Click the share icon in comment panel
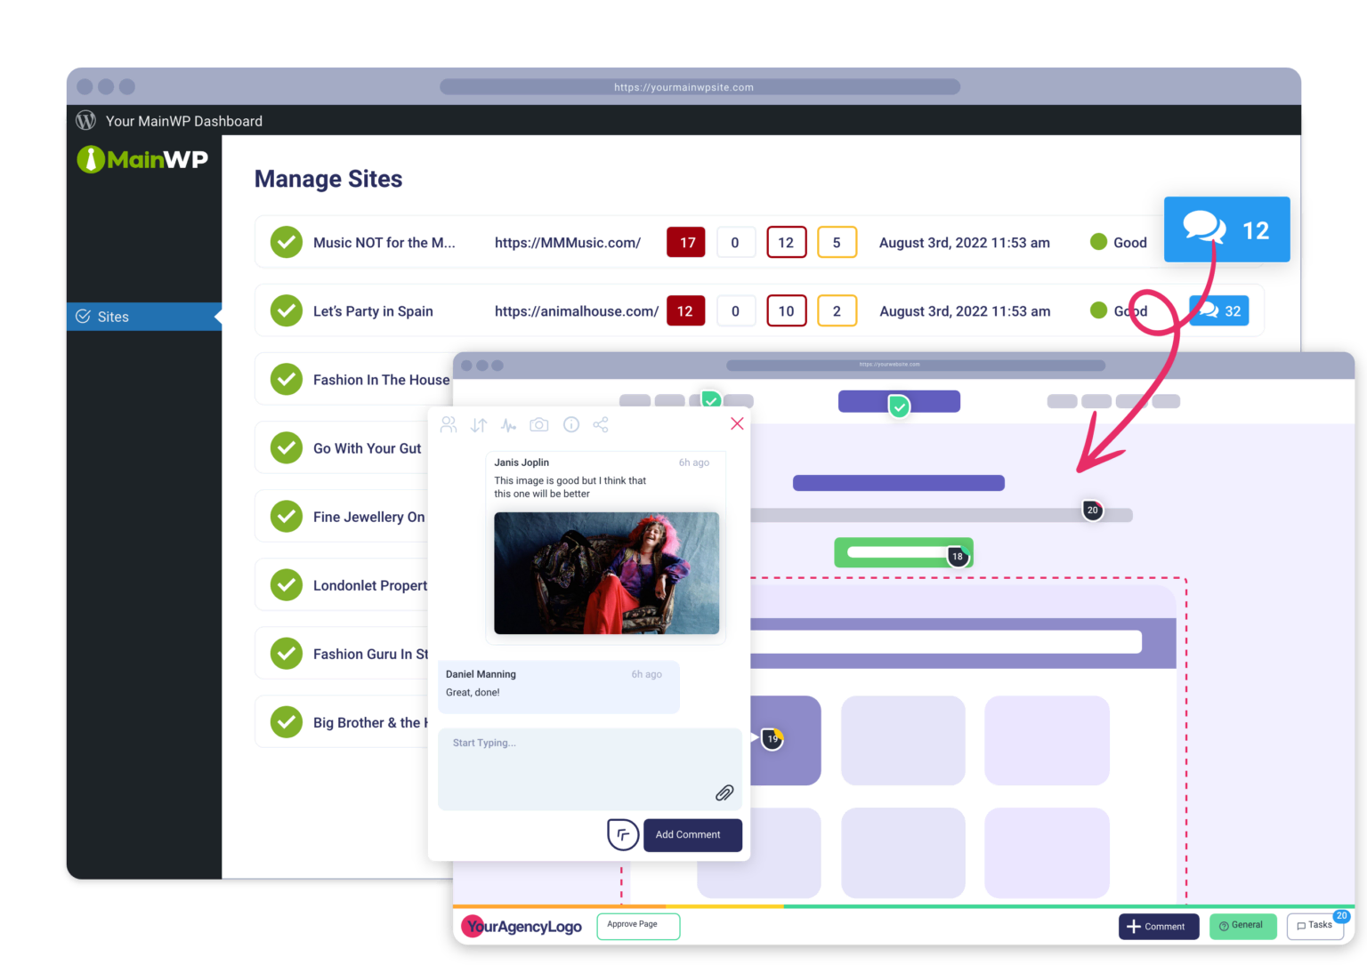Viewport: 1367px width, 965px height. (601, 425)
